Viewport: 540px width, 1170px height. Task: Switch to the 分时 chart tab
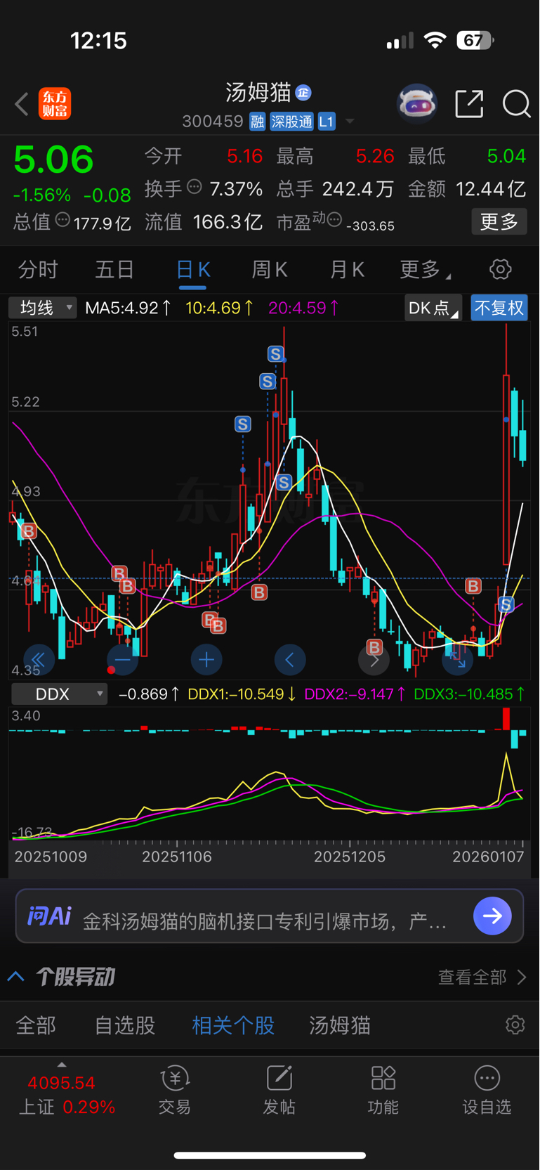tap(38, 269)
